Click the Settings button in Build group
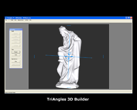137x110 pixels. pos(16,46)
